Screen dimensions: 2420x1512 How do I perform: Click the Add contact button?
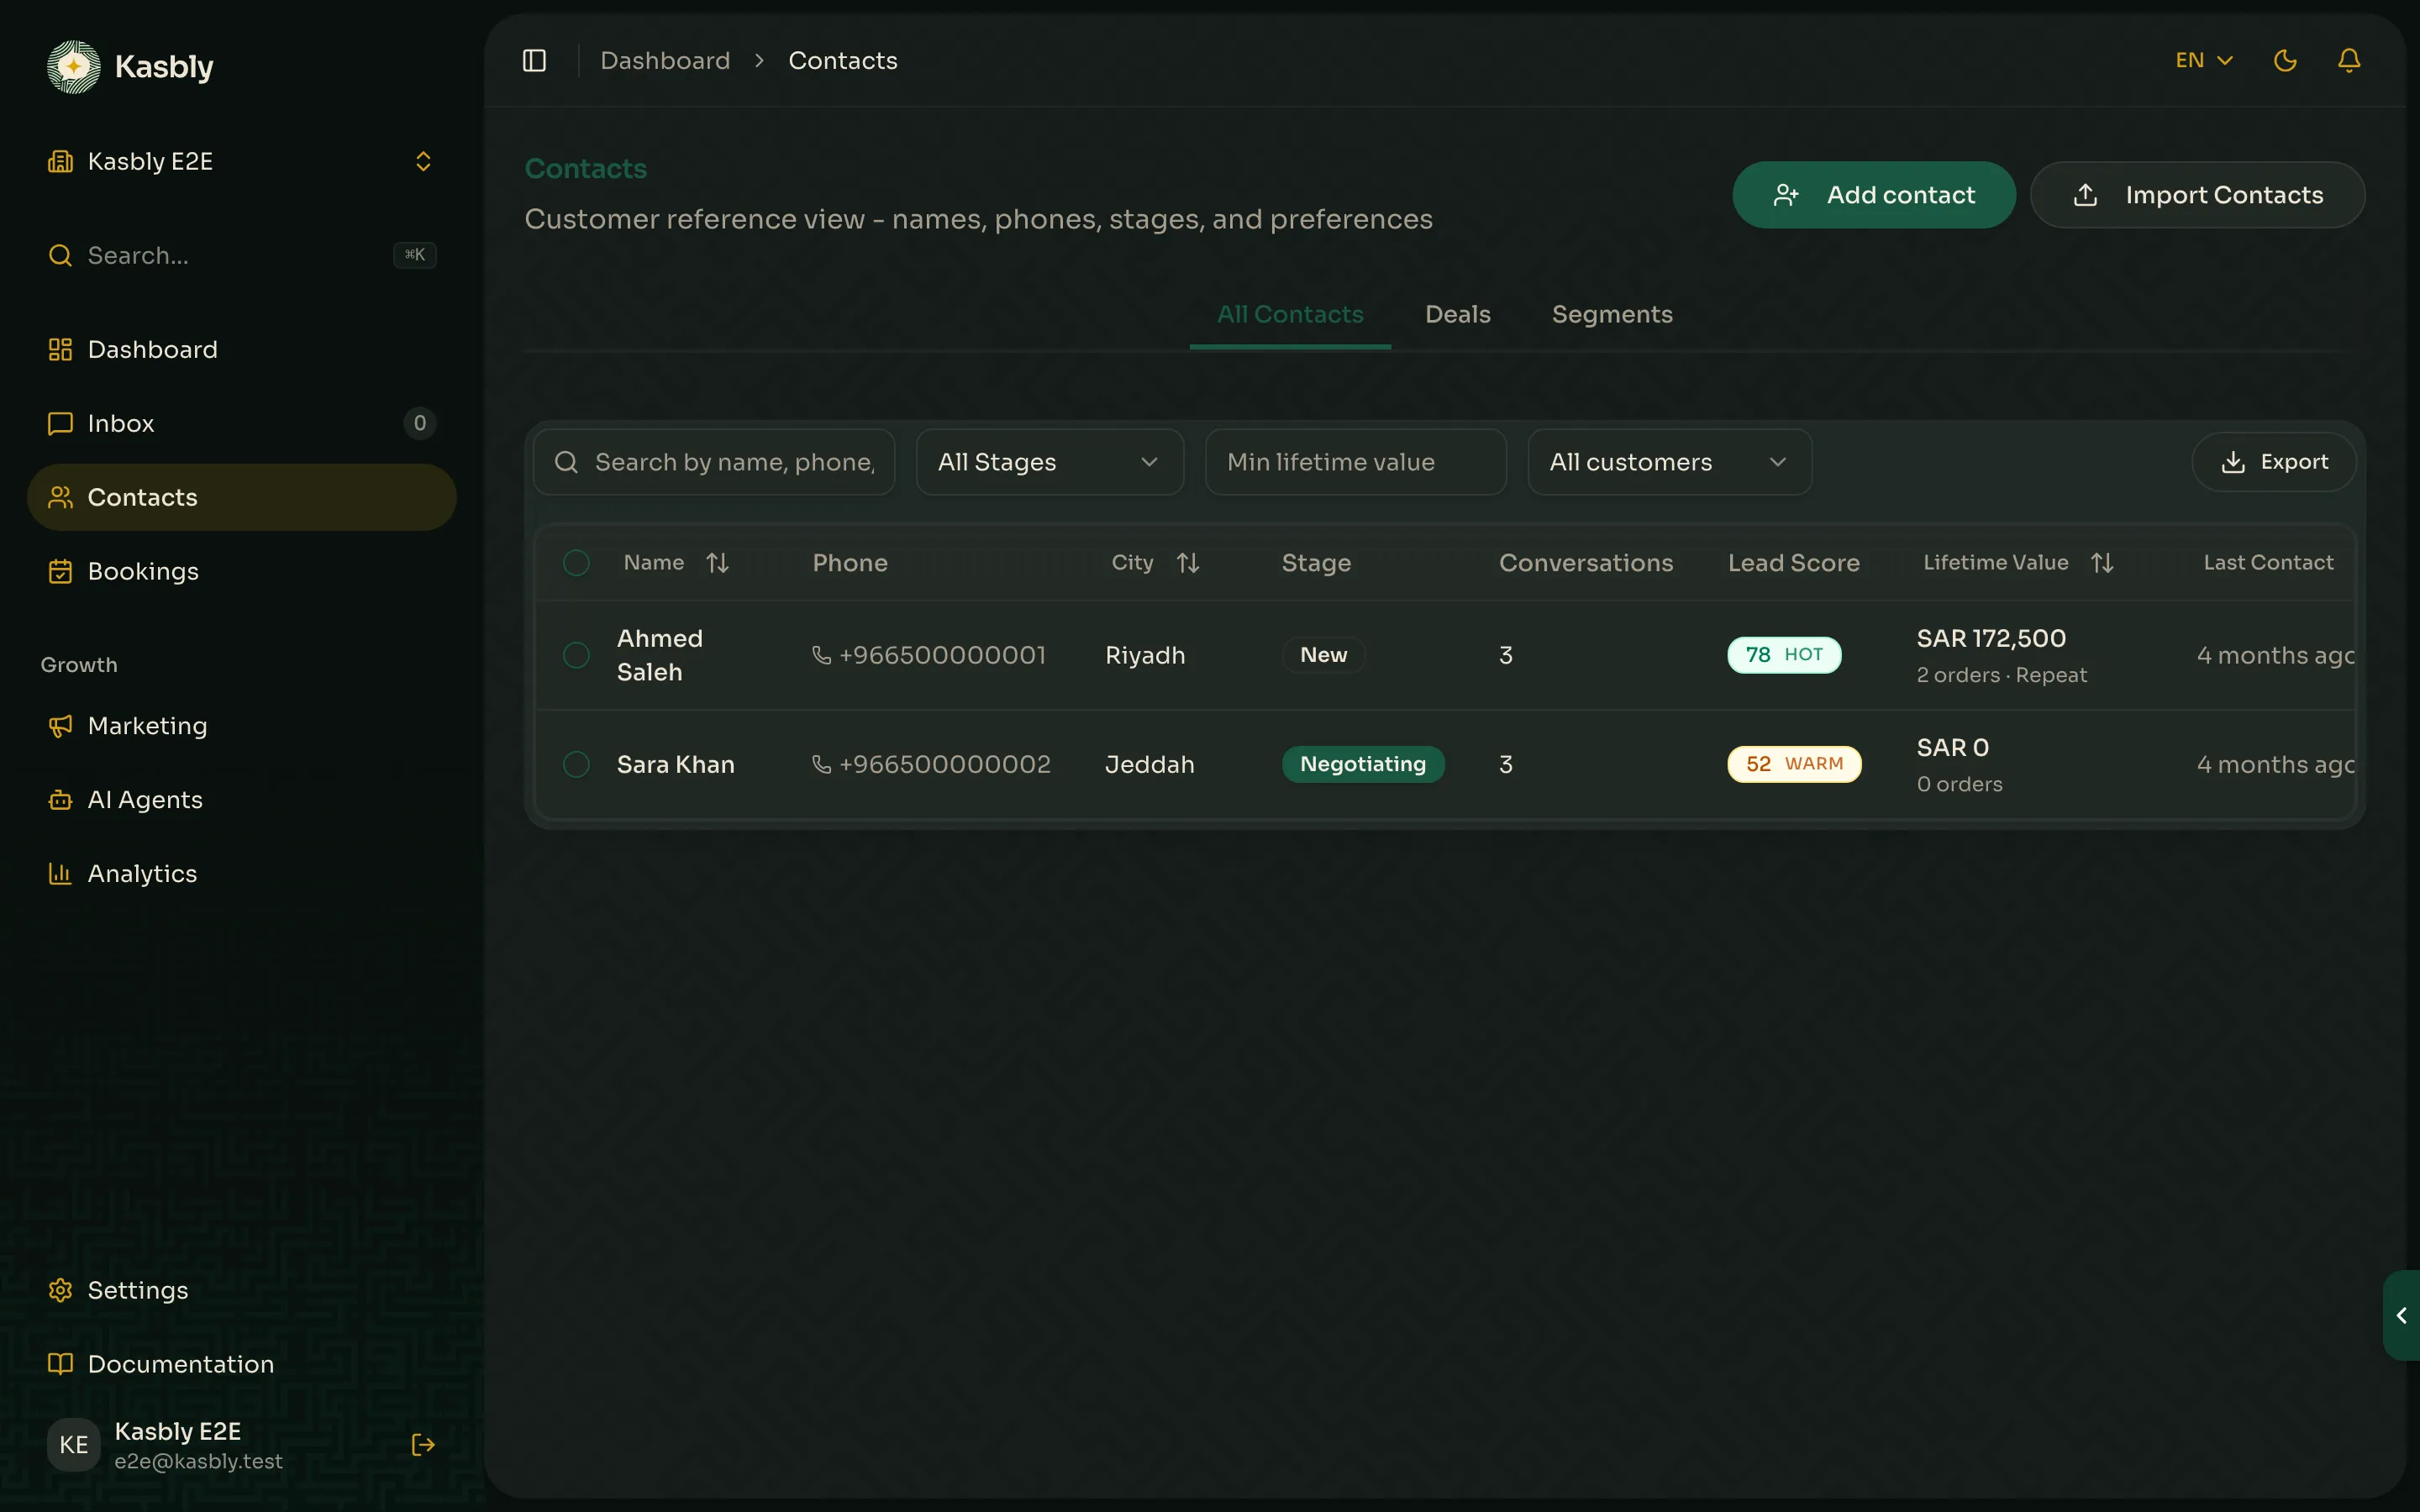(1873, 195)
